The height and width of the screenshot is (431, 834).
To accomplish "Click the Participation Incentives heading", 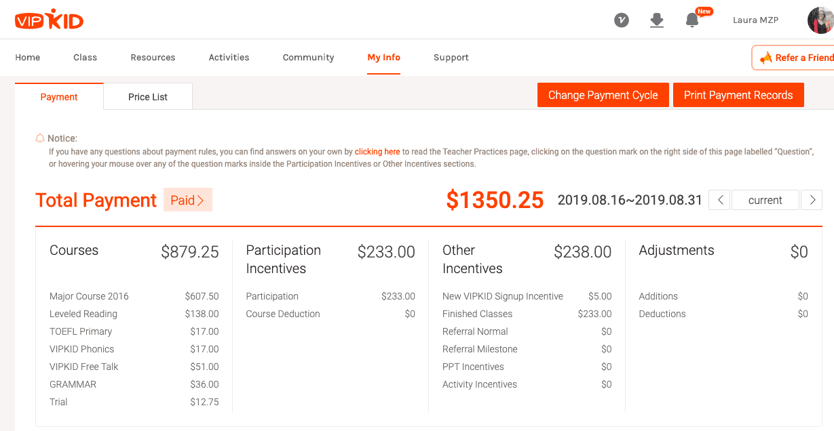I will tap(284, 259).
